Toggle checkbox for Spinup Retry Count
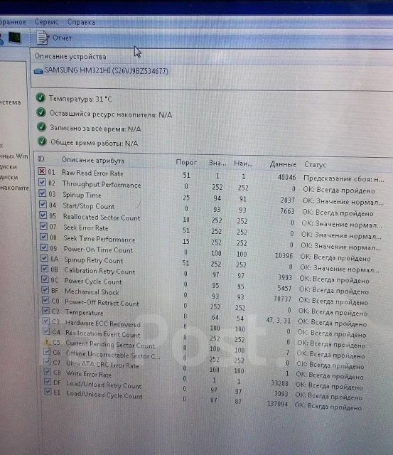This screenshot has height=455, width=393. point(44,258)
